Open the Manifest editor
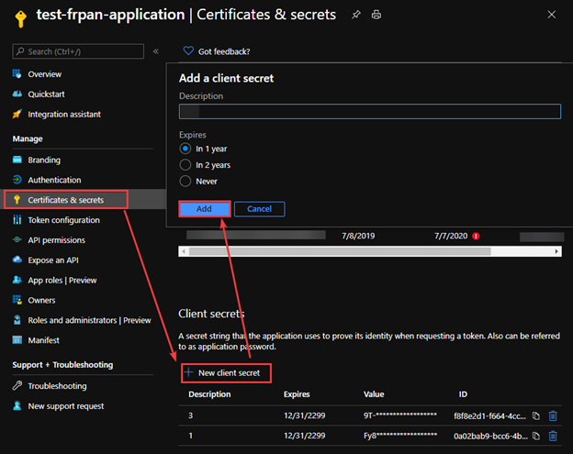This screenshot has width=573, height=454. (x=43, y=340)
